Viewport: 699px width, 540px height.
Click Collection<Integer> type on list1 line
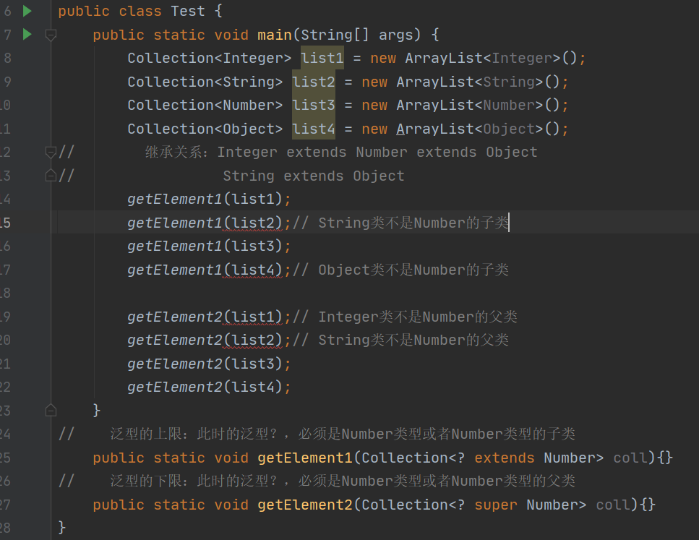point(209,58)
